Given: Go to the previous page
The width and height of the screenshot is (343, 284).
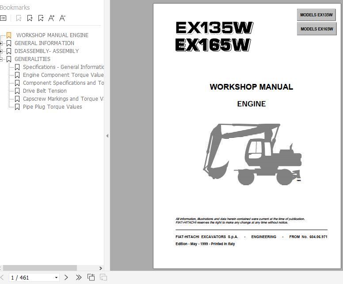Looking at the screenshot, I should 2,278.
